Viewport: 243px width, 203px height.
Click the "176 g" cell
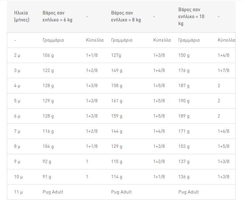pyautogui.click(x=184, y=70)
